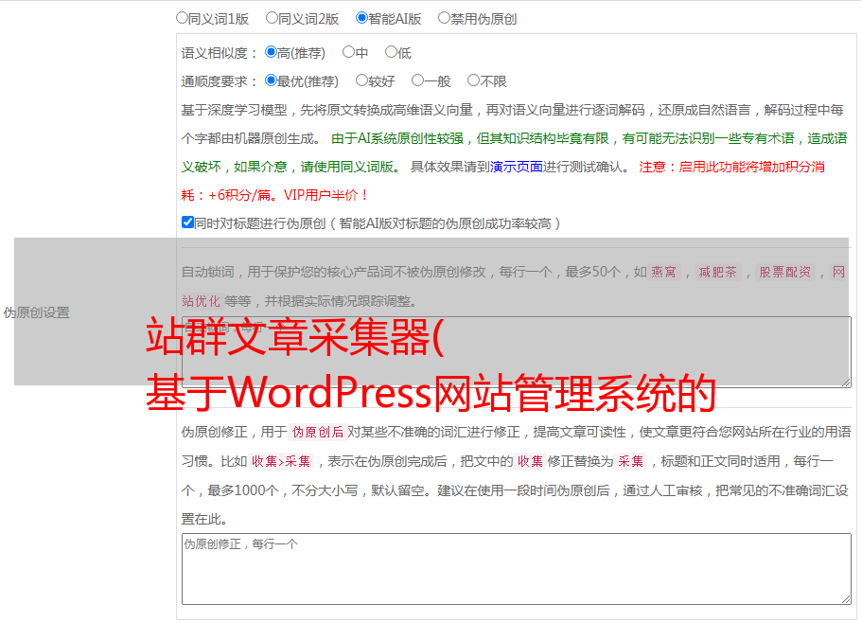Screen dimensions: 862x623
Task: Click the 减肥茶 example keyword
Action: 717,272
